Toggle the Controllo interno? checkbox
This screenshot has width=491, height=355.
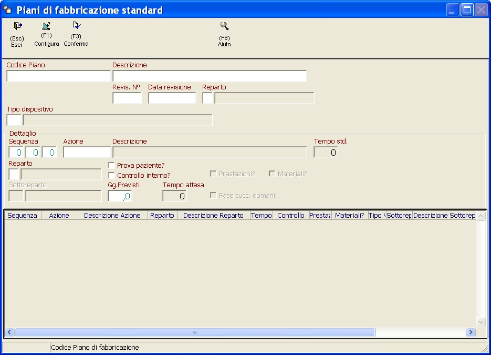(111, 175)
